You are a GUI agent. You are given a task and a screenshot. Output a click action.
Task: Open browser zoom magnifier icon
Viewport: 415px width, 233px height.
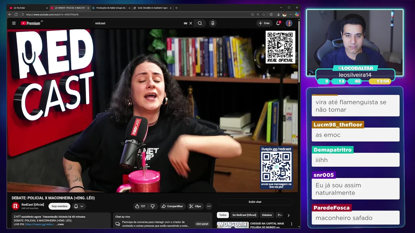[258, 15]
